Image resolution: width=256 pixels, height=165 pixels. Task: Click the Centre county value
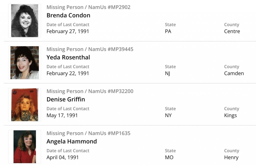[232, 31]
